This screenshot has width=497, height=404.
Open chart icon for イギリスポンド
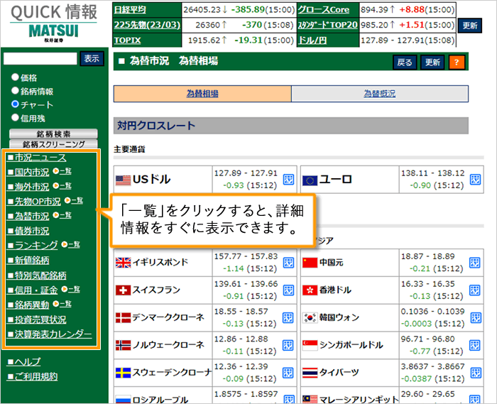click(x=288, y=263)
